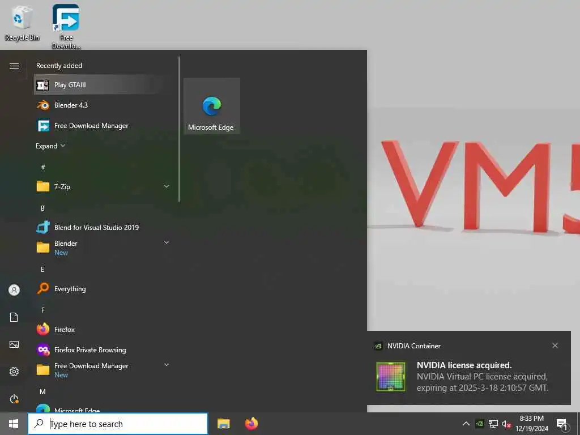Open the Settings gear icon
The width and height of the screenshot is (580, 435).
14,372
